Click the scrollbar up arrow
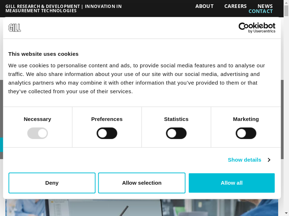 286,3
